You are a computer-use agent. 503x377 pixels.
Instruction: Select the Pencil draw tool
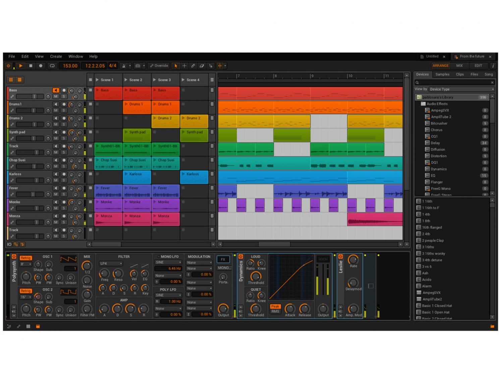coord(193,66)
